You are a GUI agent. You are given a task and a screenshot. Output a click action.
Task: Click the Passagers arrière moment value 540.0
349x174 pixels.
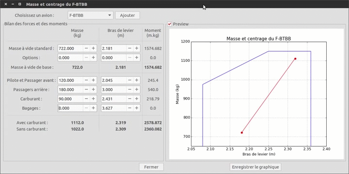tap(153, 90)
